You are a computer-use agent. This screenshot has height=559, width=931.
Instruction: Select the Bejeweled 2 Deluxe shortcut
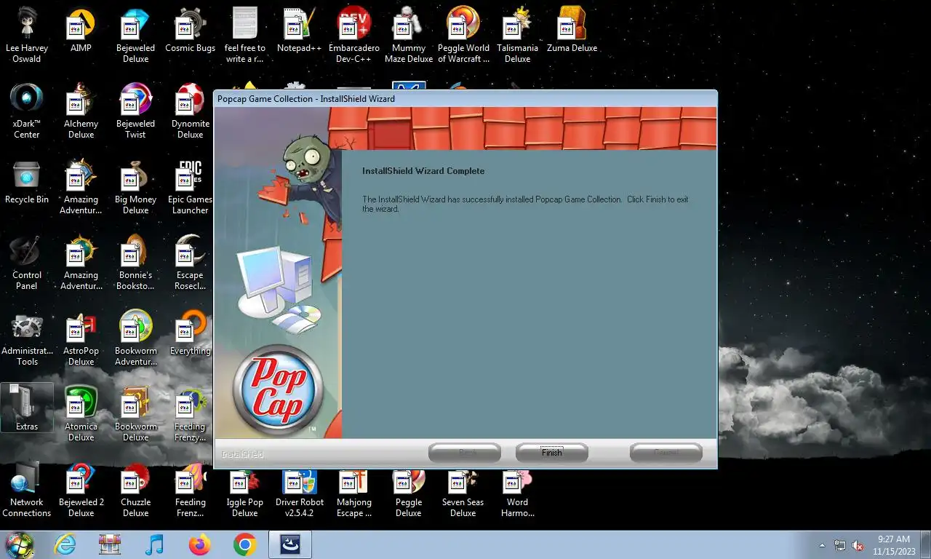81,489
